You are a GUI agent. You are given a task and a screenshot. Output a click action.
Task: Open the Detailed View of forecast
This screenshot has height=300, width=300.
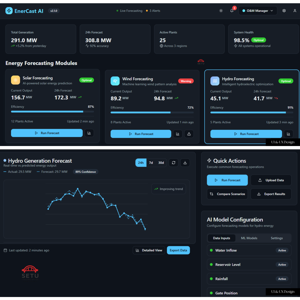pos(149,250)
